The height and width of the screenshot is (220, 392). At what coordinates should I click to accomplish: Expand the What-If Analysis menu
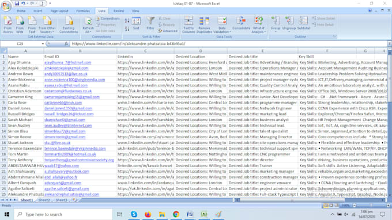click(x=258, y=25)
